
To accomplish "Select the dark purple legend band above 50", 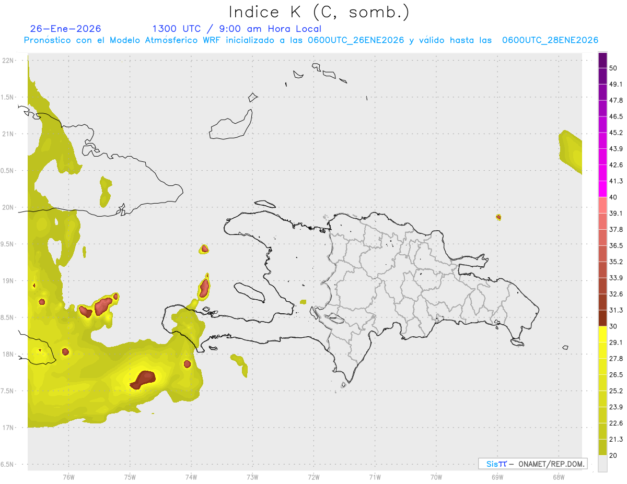I will tap(602, 60).
